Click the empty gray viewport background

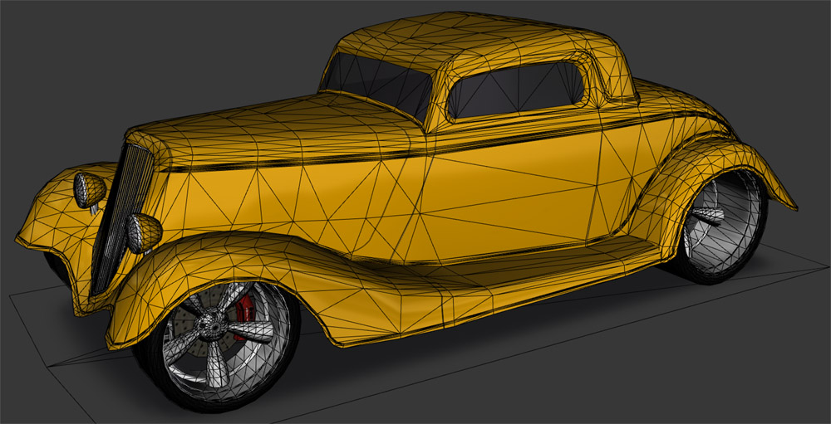point(125,50)
